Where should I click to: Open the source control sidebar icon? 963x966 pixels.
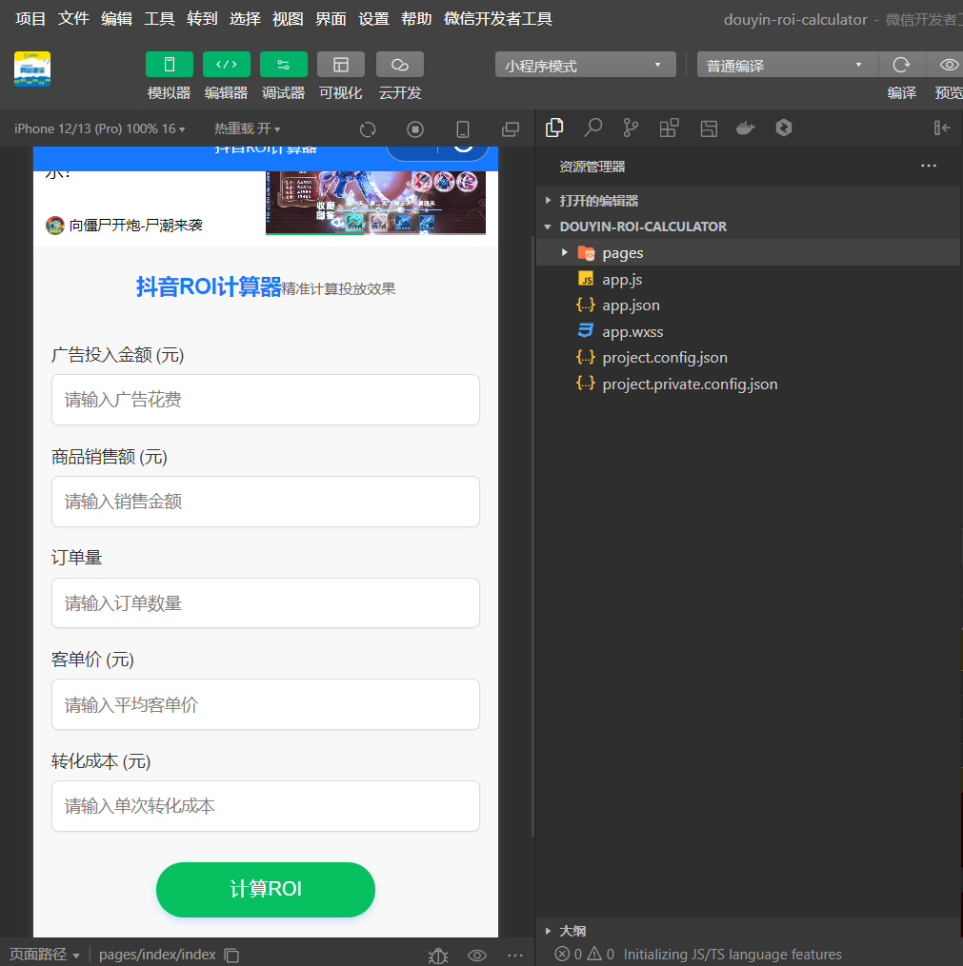(x=631, y=127)
